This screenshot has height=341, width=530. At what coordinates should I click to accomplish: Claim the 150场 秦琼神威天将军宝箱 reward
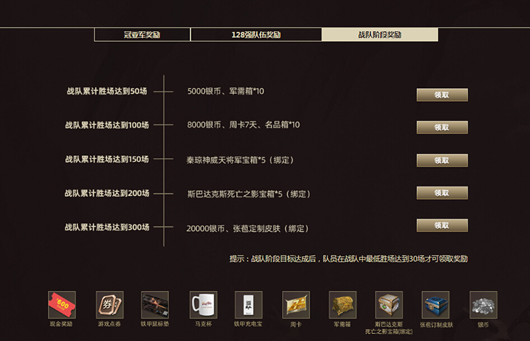442,160
